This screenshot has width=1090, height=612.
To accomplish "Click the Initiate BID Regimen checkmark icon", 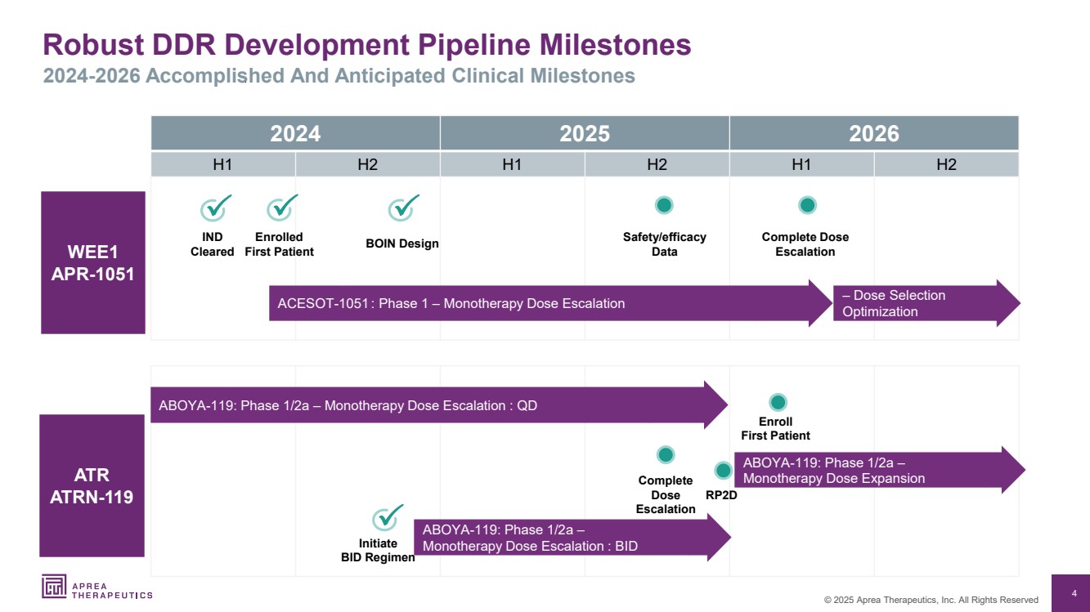I will click(386, 518).
